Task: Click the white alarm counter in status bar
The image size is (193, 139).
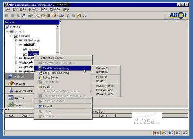Action: pyautogui.click(x=185, y=132)
